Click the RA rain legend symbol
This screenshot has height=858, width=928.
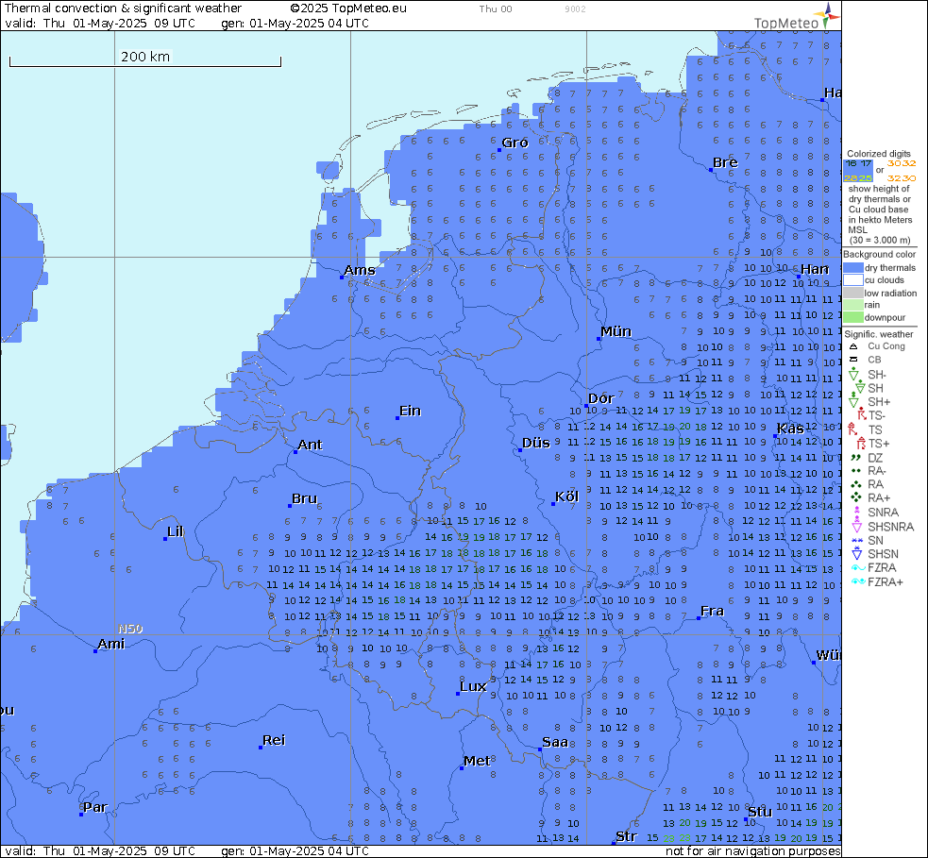pos(856,484)
